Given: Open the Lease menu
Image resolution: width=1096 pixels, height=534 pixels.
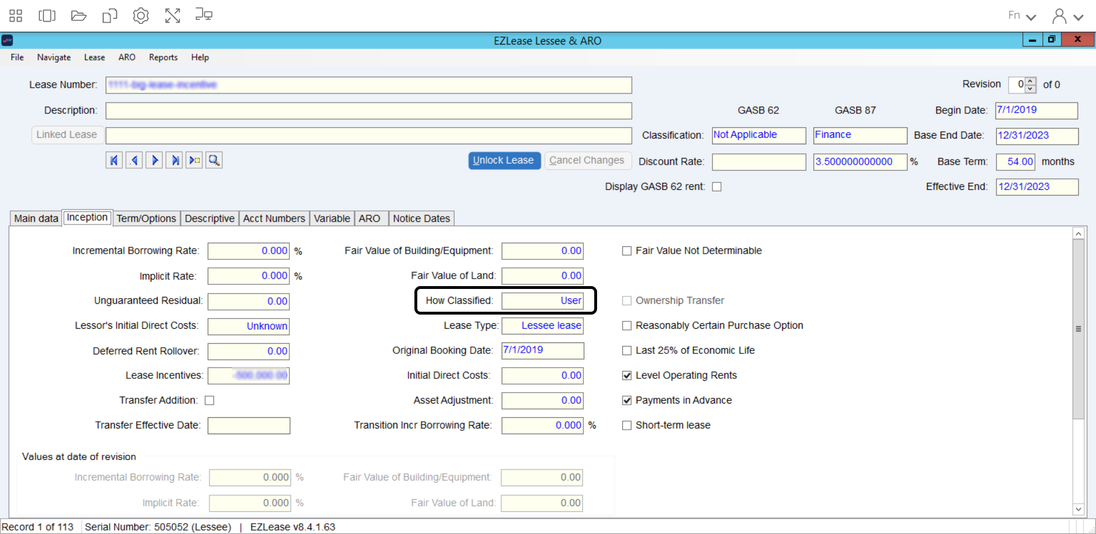Looking at the screenshot, I should coord(94,57).
